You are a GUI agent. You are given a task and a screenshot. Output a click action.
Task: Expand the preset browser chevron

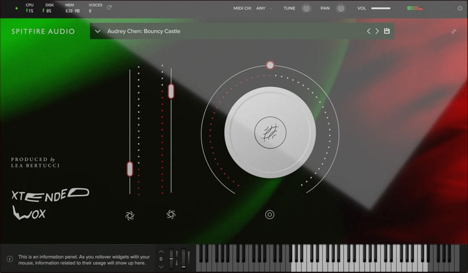coord(98,31)
